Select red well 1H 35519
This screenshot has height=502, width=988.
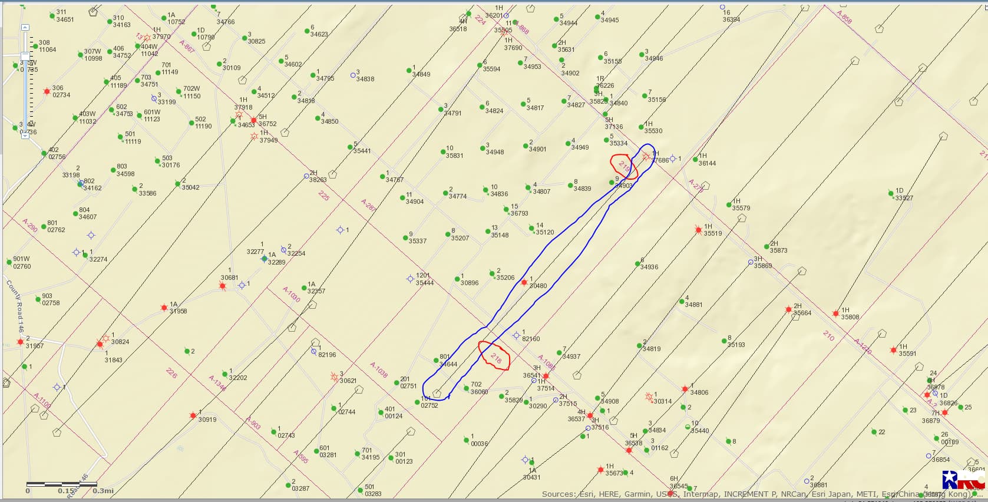[698, 229]
